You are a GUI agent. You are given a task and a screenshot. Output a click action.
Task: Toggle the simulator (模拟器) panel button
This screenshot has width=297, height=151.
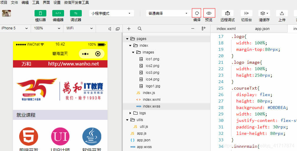tap(40, 14)
